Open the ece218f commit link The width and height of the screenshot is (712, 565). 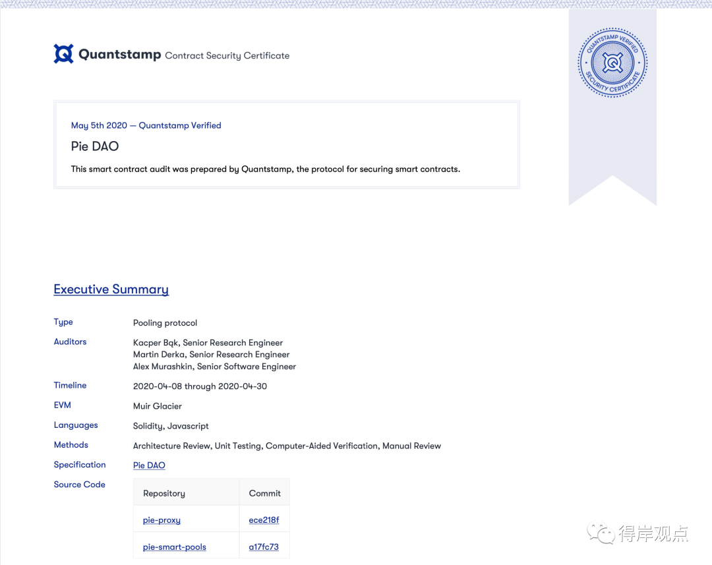[264, 520]
